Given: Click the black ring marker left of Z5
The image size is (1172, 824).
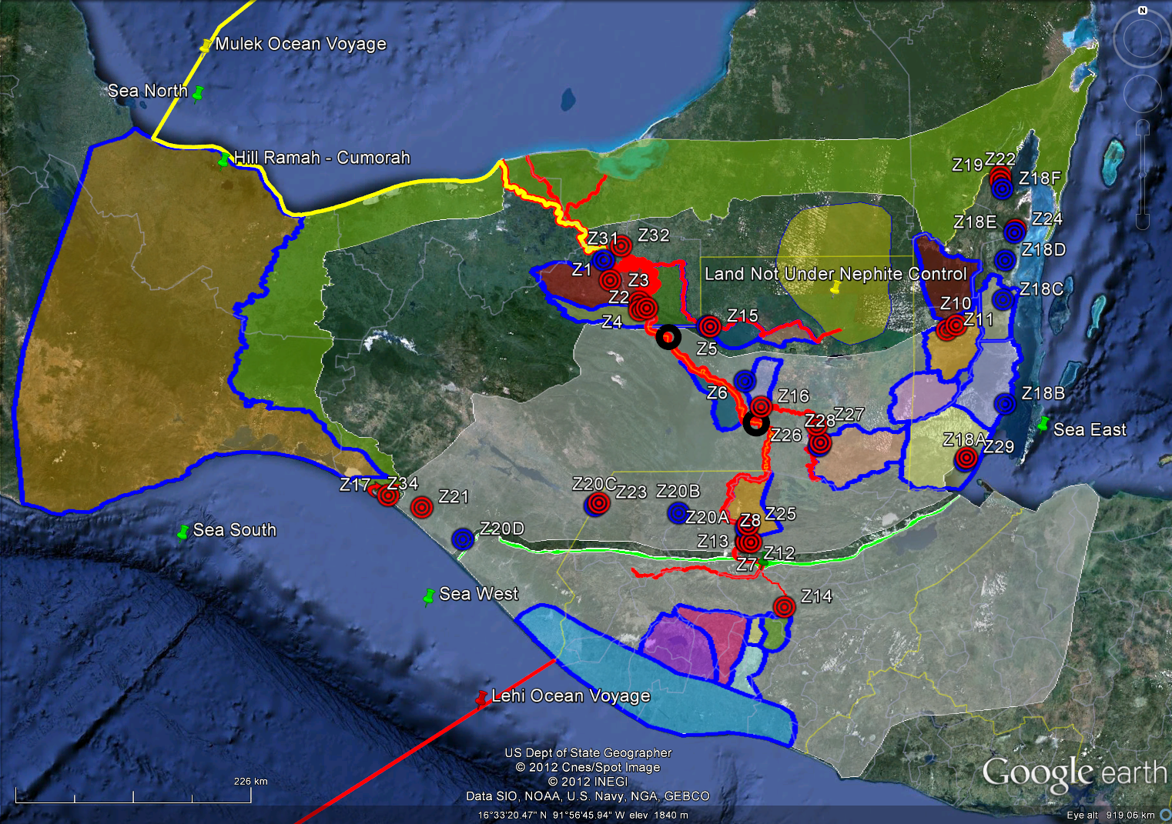Looking at the screenshot, I should point(668,337).
